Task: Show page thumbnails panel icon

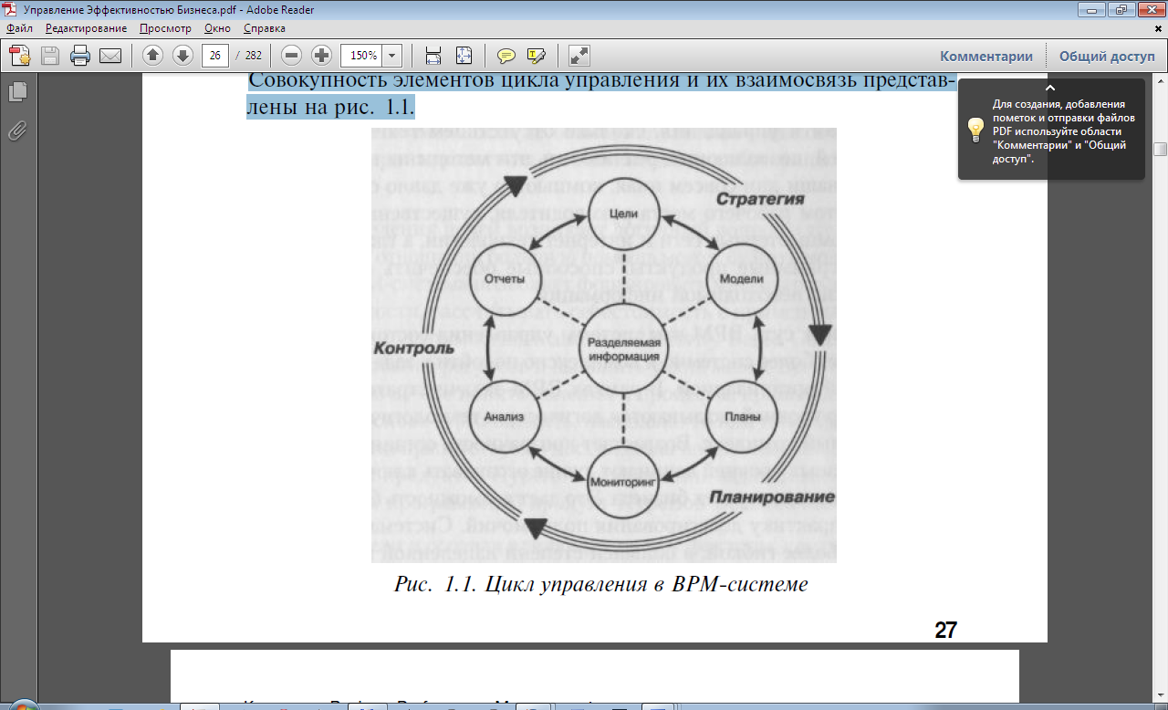Action: click(17, 92)
